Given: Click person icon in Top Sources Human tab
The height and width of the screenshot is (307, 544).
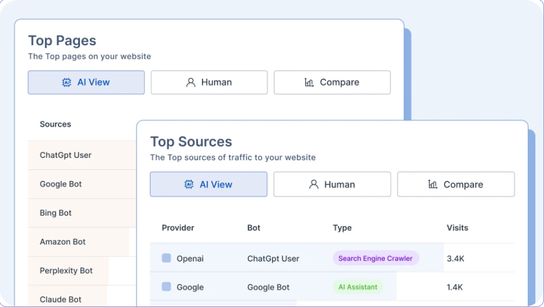Looking at the screenshot, I should pyautogui.click(x=314, y=184).
